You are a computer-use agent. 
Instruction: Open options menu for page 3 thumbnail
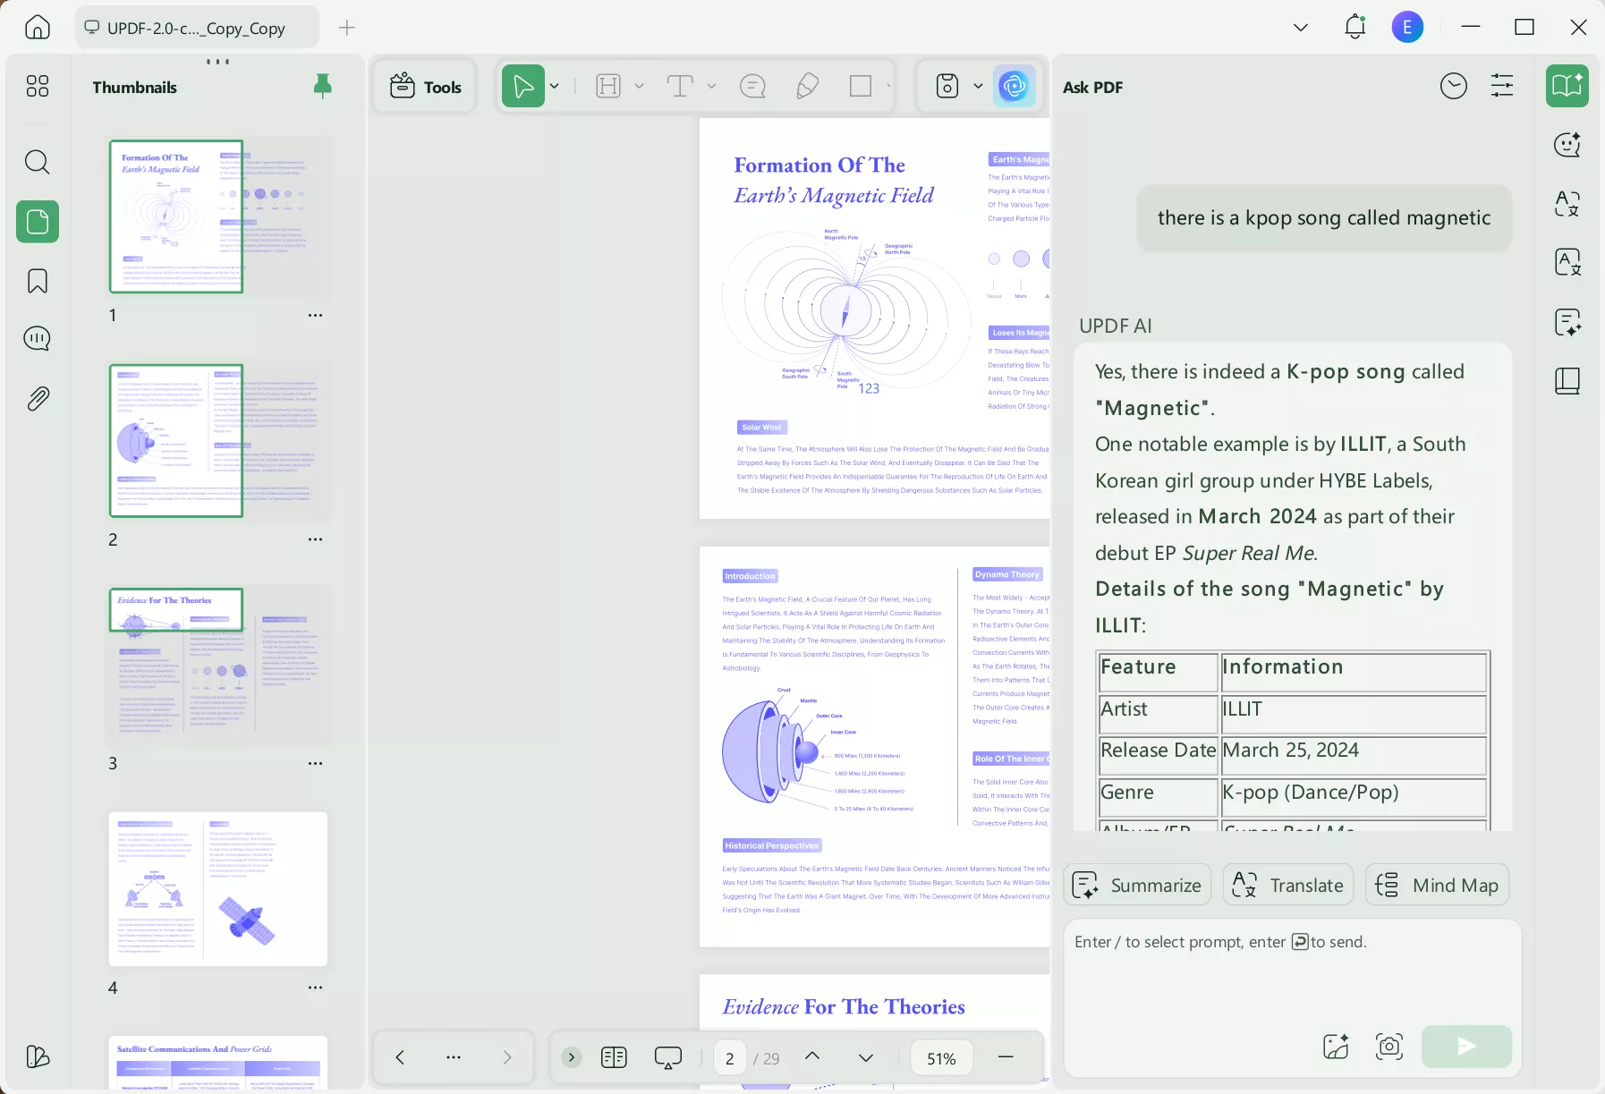point(315,763)
